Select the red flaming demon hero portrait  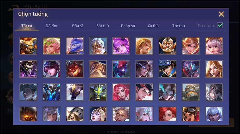click(75, 69)
